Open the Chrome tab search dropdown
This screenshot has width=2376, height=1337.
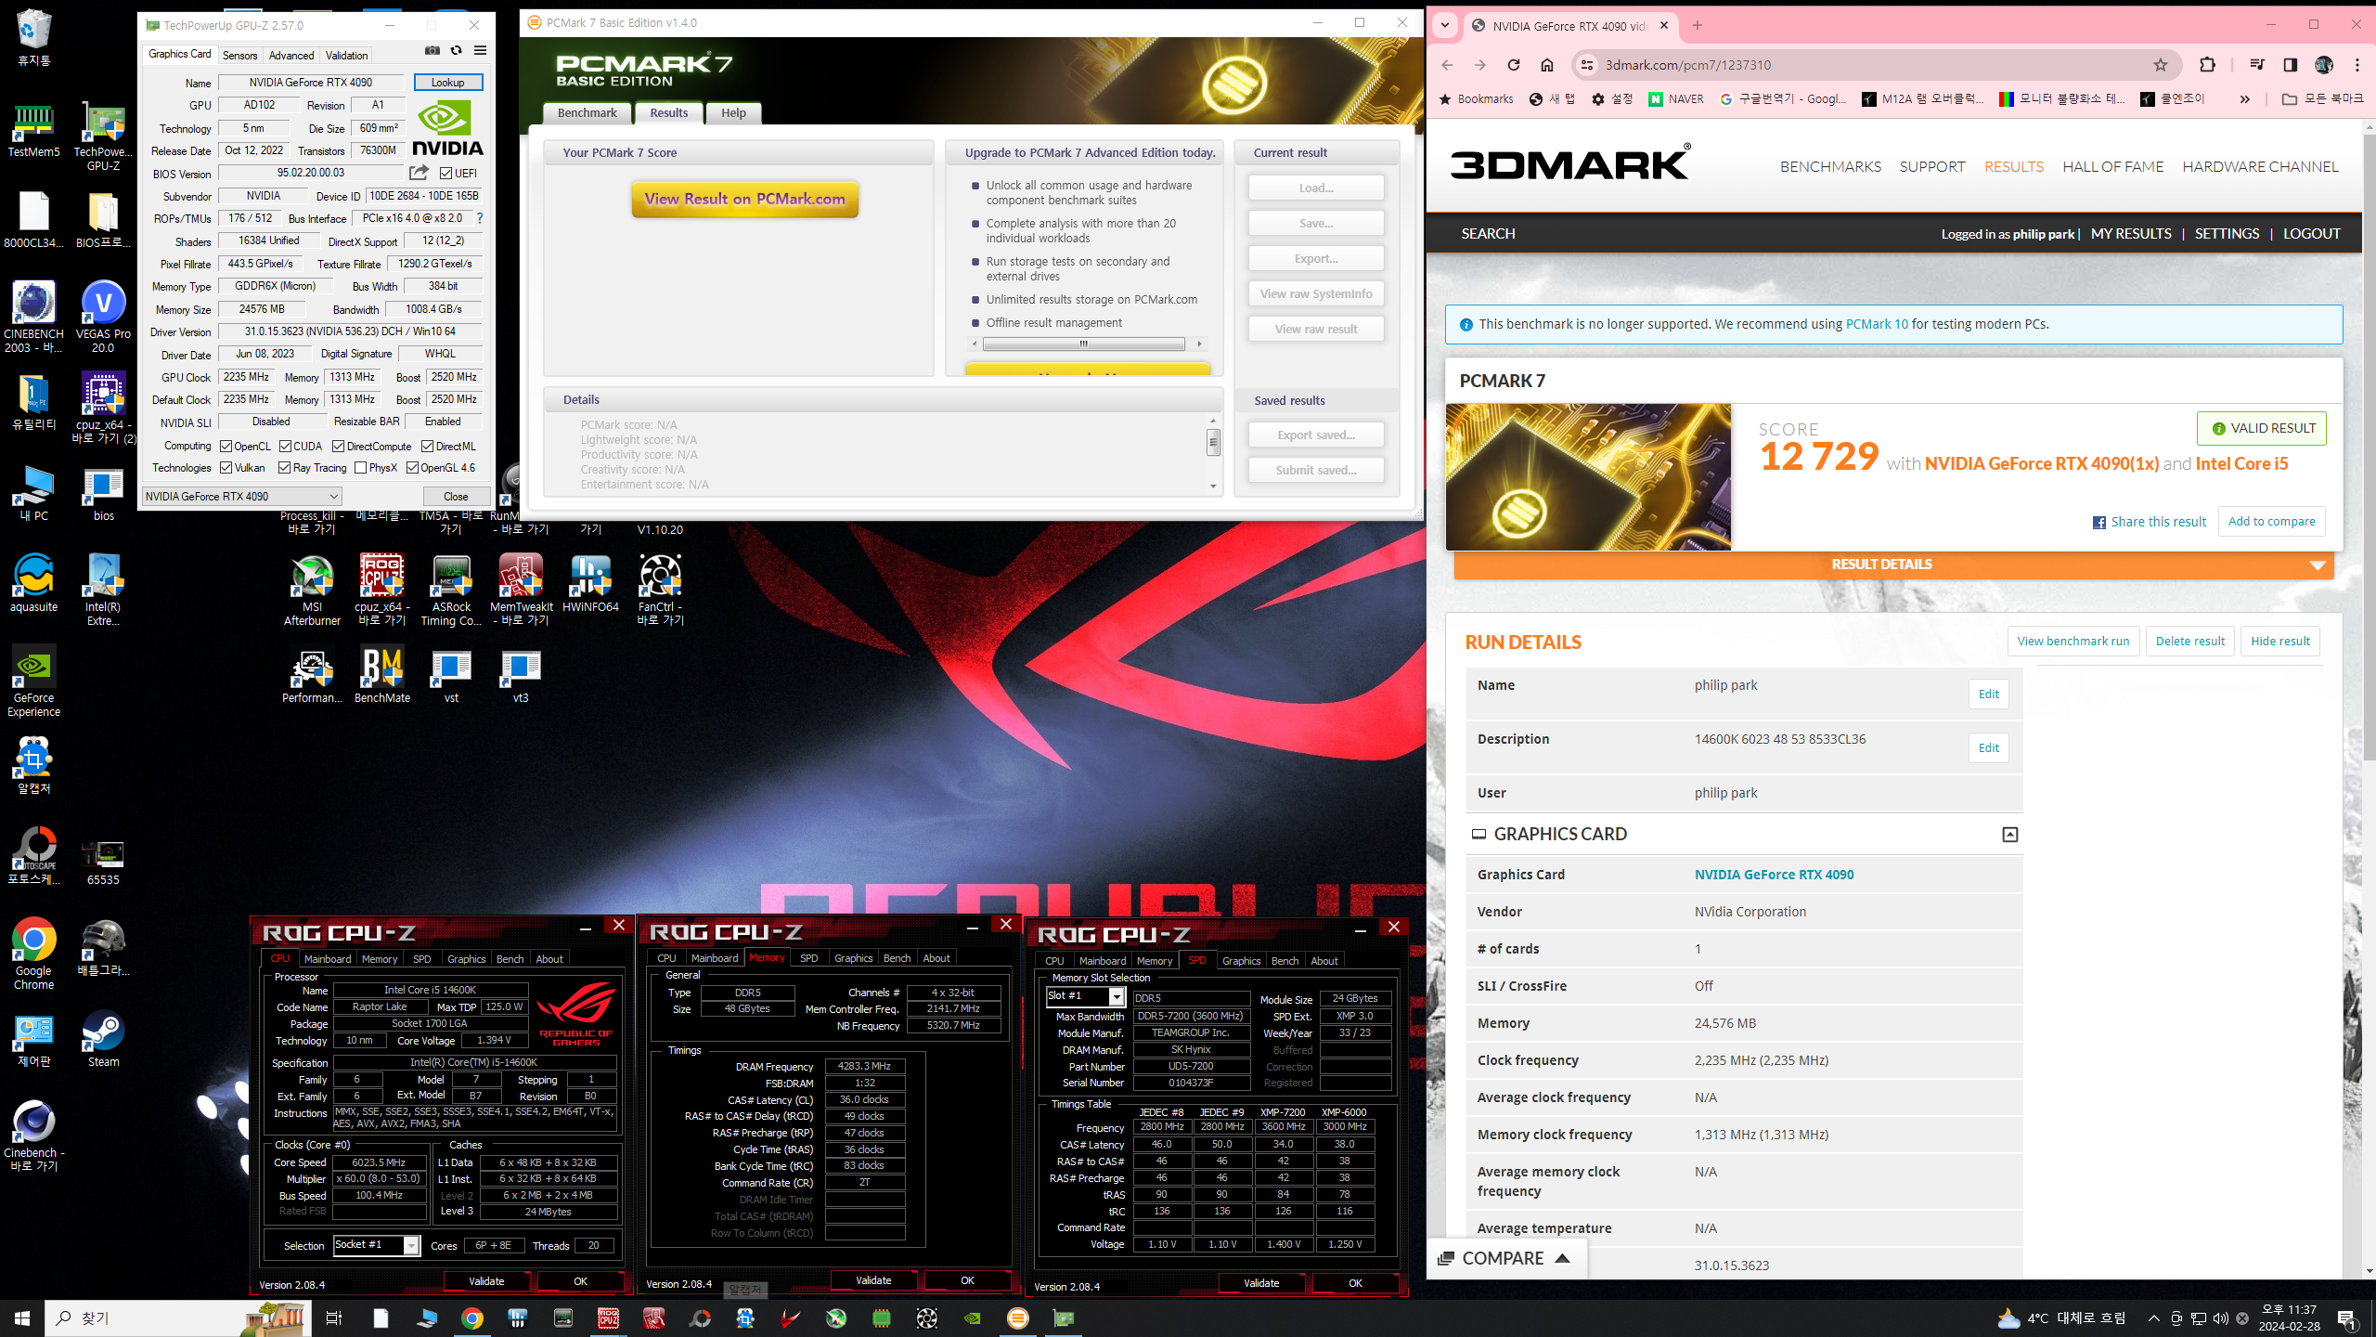pyautogui.click(x=1445, y=26)
